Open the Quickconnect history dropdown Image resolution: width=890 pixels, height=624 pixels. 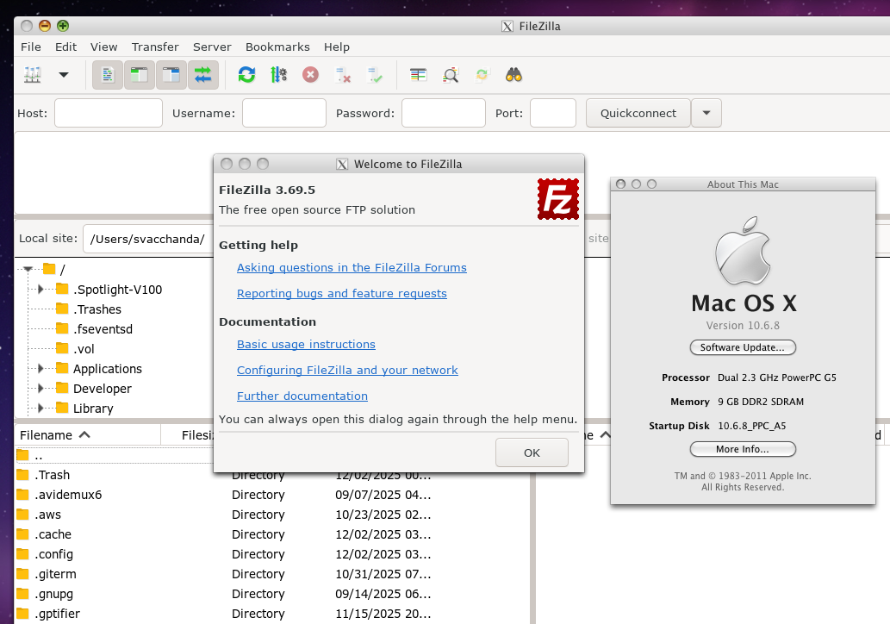(x=706, y=113)
